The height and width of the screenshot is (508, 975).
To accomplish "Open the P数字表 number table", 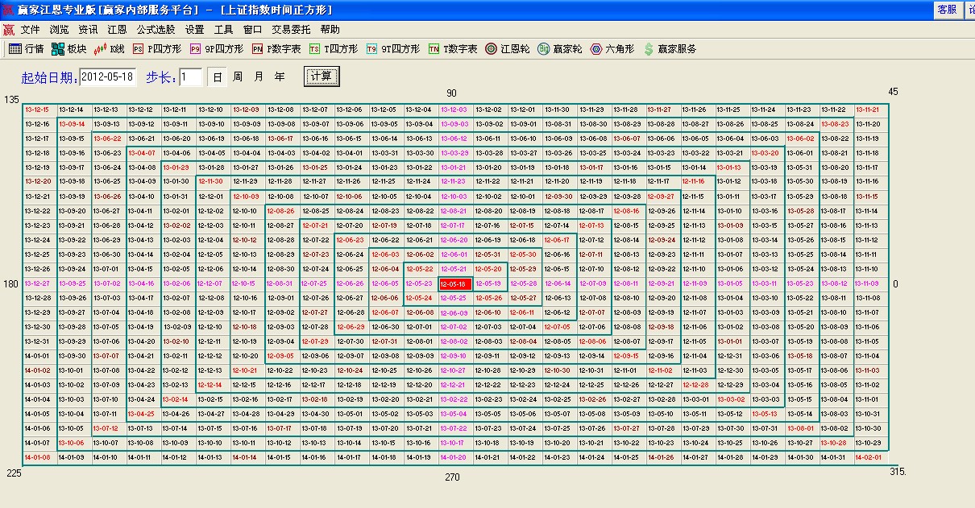I will (x=276, y=49).
